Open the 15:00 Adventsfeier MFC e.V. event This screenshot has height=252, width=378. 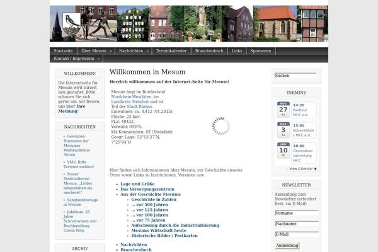(304, 130)
